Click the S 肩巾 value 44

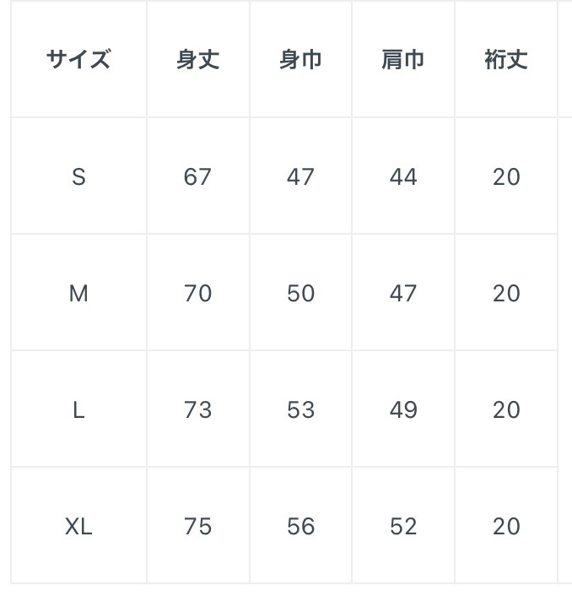[x=403, y=176]
